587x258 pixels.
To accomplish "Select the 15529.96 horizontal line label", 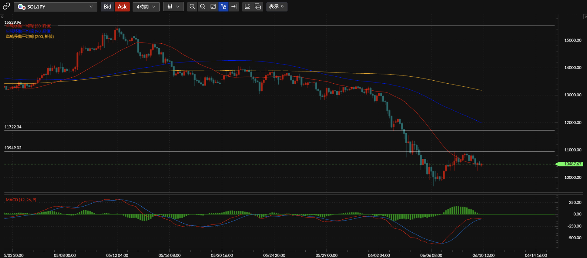I will coord(13,22).
